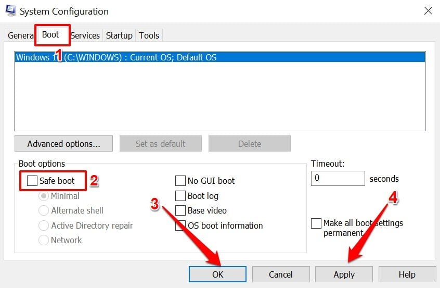
Task: Click the Delete boot entry button
Action: click(x=250, y=144)
